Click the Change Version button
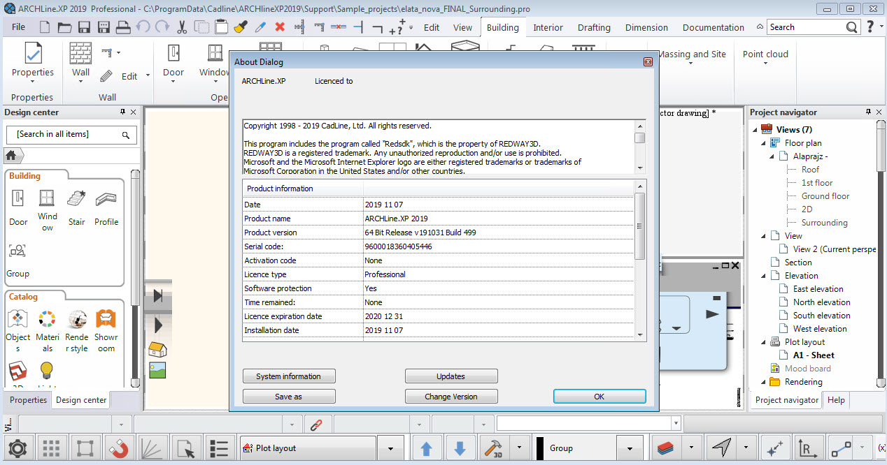887x465 pixels. [x=451, y=397]
